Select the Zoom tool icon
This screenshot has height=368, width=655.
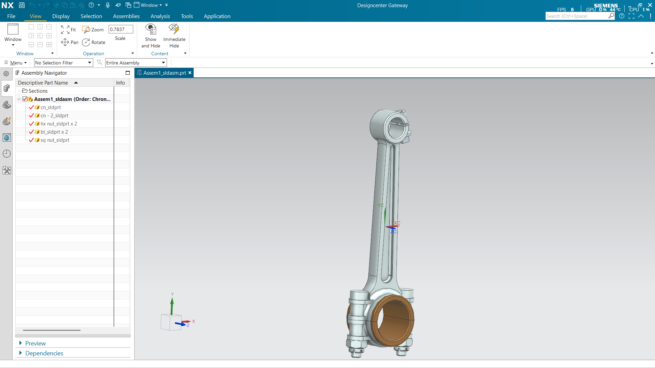click(x=86, y=30)
